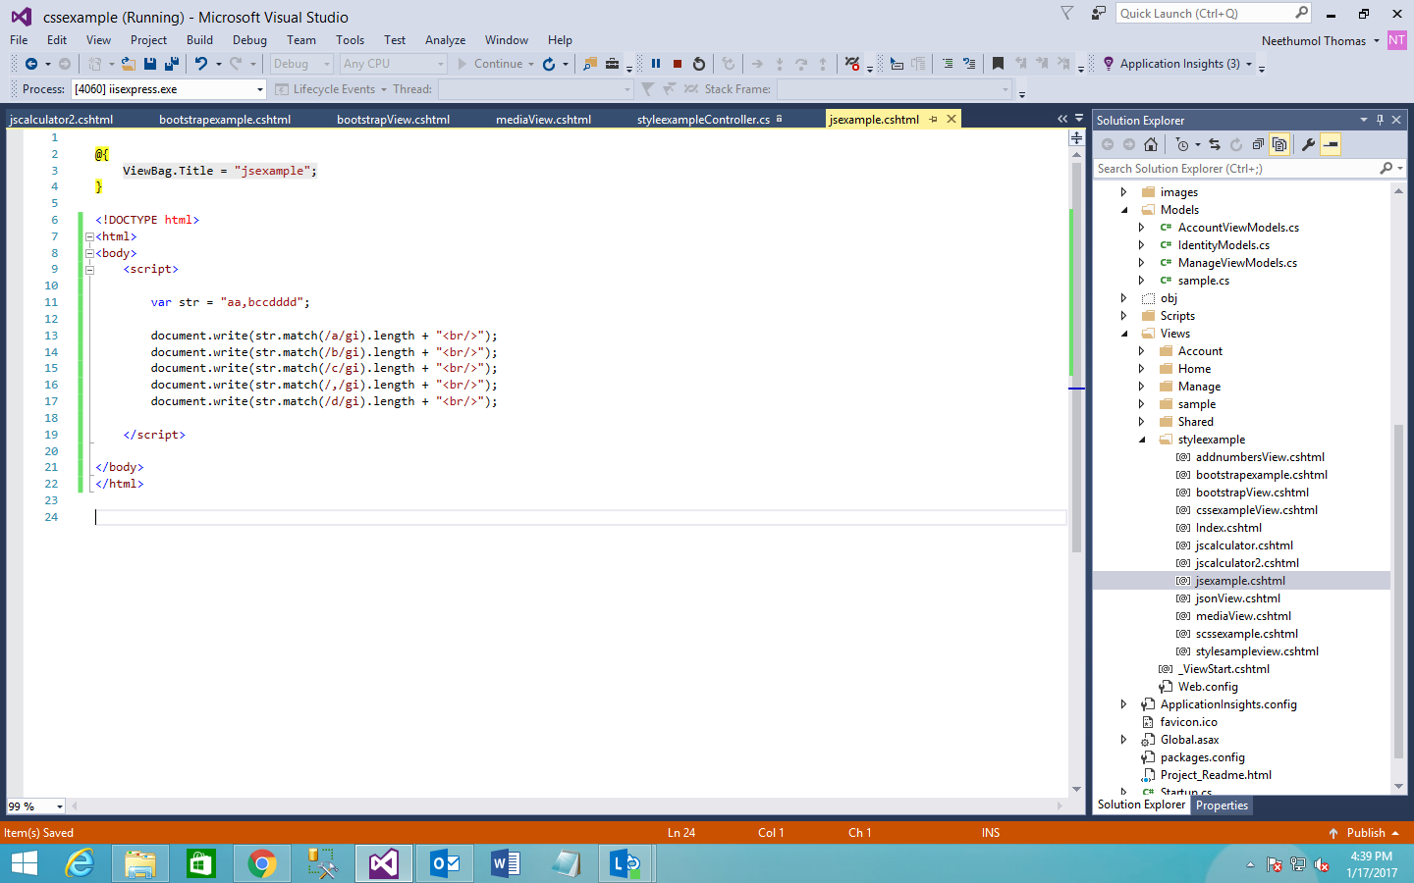Toggle pin on jsexample.cshtml tab
The width and height of the screenshot is (1414, 883).
(x=934, y=119)
